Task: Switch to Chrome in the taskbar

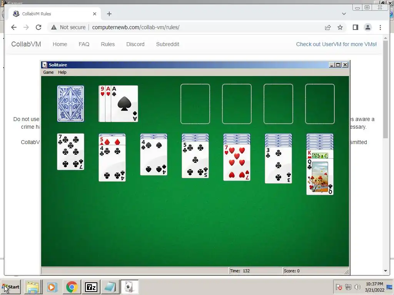Action: tap(72, 287)
